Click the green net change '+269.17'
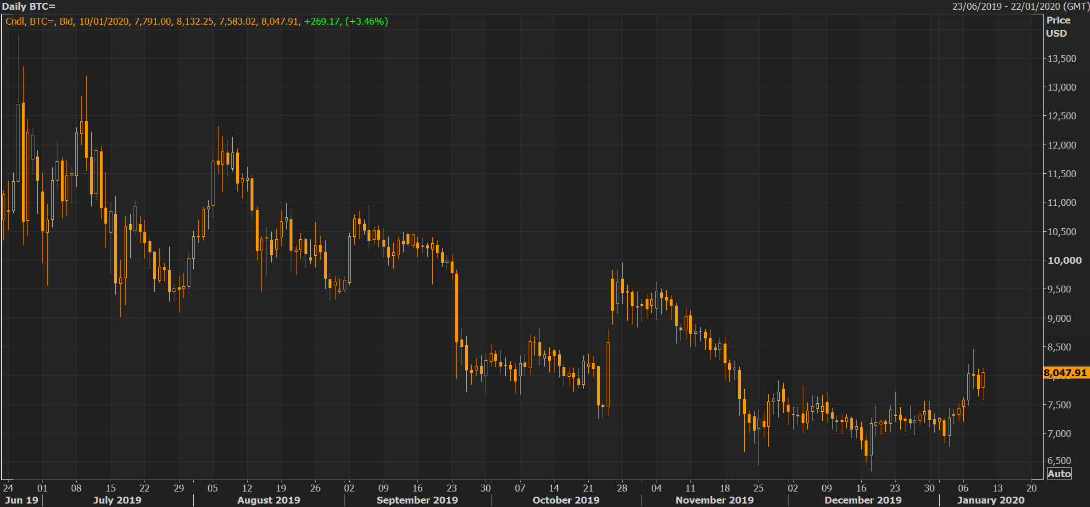1090x507 pixels. (322, 21)
